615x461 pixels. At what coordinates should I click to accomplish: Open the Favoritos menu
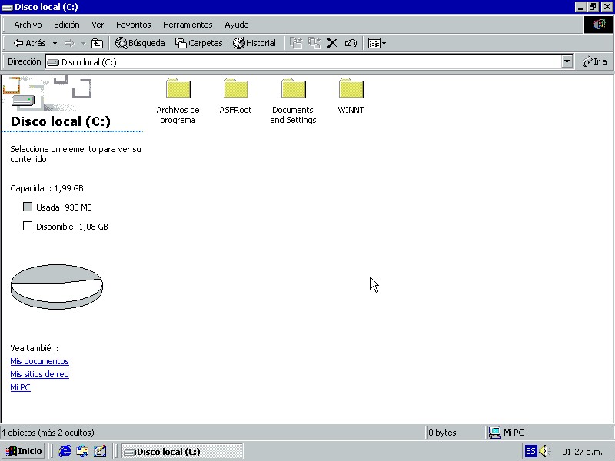[x=133, y=25]
